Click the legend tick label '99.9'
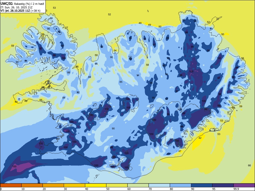The image size is (255, 191). (x=236, y=189)
